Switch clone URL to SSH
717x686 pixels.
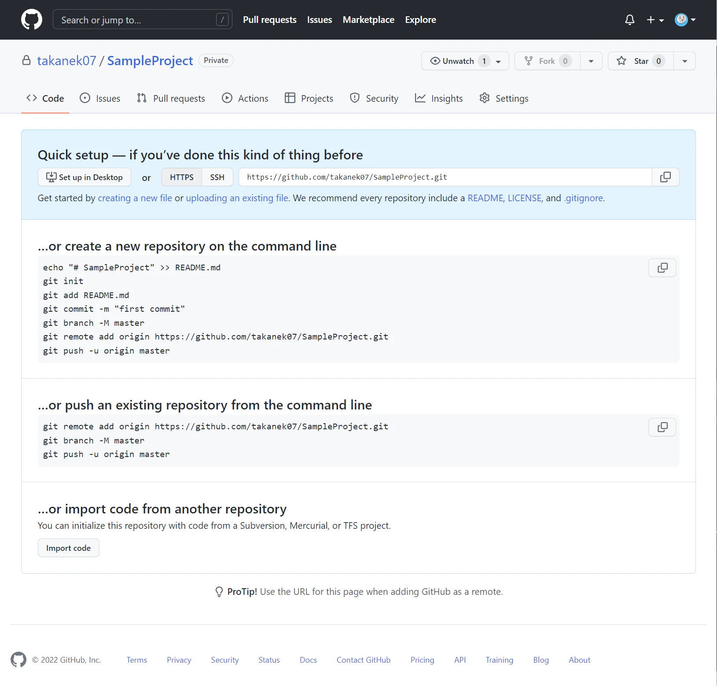[x=217, y=177]
